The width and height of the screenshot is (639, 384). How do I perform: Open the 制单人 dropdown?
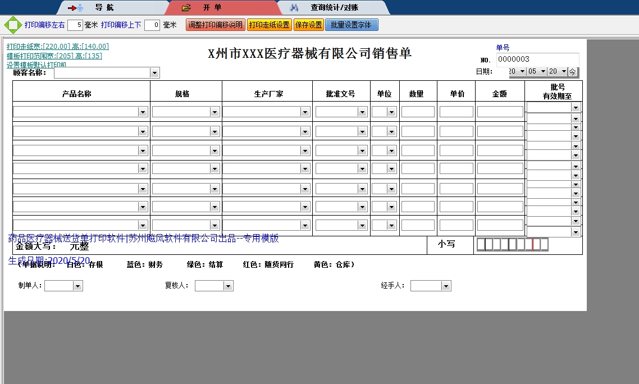(x=77, y=286)
